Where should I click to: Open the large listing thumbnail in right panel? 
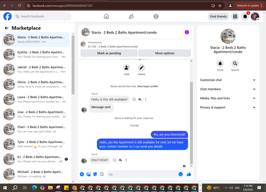[228, 36]
